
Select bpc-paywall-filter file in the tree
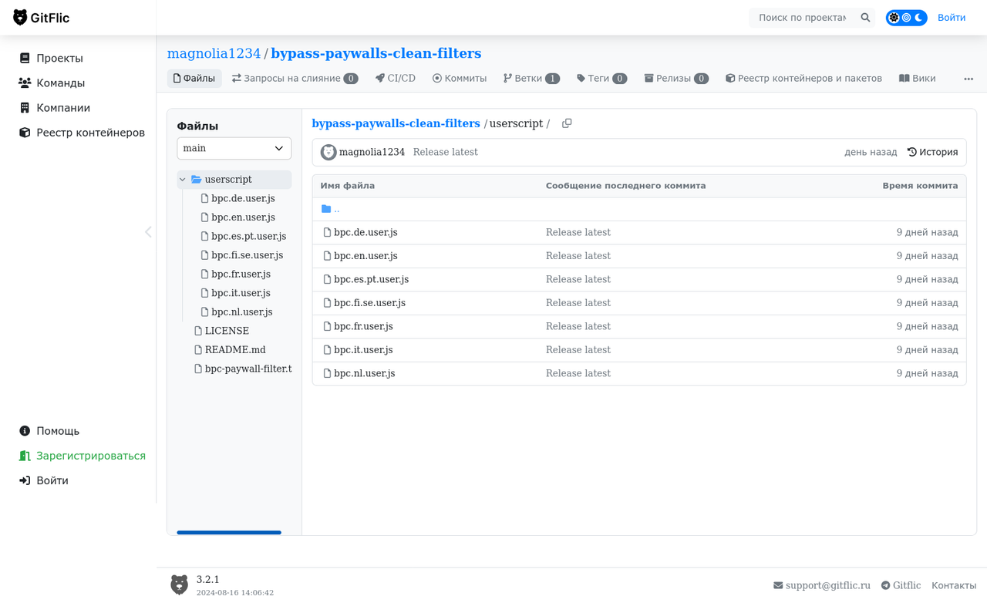click(242, 369)
